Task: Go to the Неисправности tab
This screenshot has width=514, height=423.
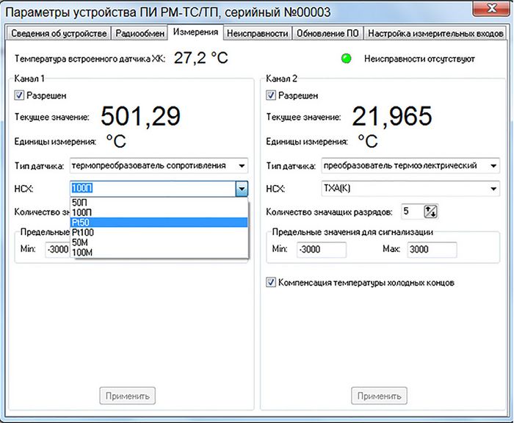Action: tap(257, 33)
